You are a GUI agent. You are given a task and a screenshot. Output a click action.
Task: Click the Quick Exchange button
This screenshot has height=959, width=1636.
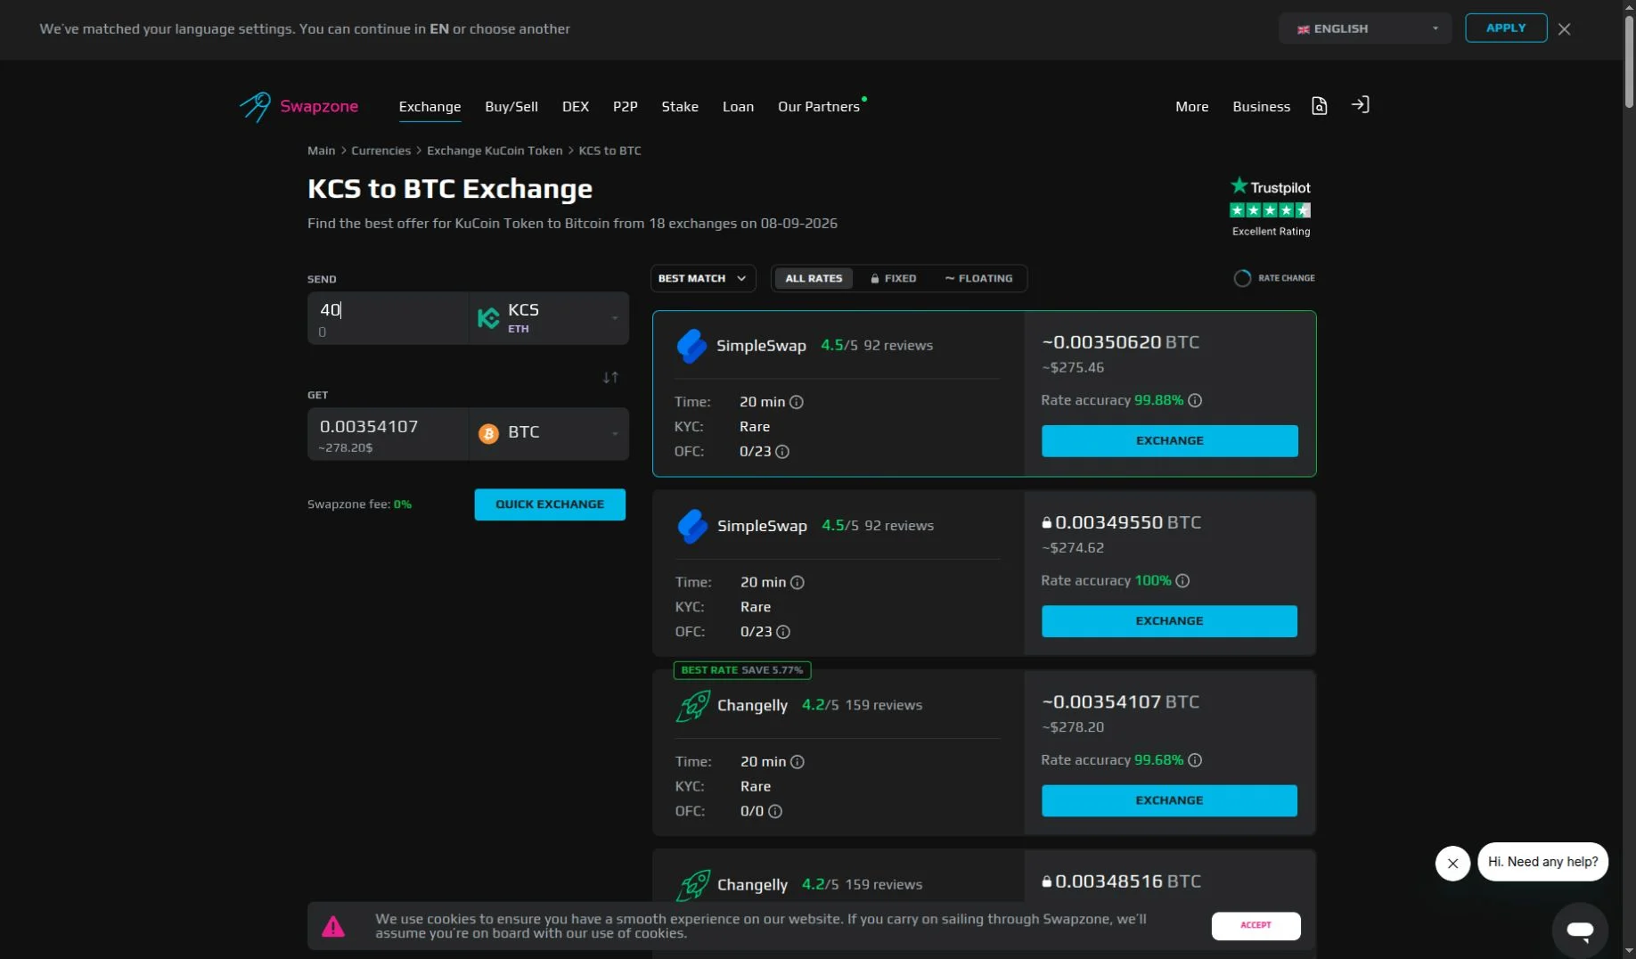click(550, 504)
